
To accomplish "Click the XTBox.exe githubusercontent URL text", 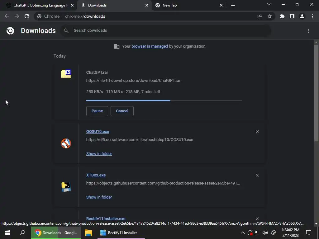I will [163, 183].
